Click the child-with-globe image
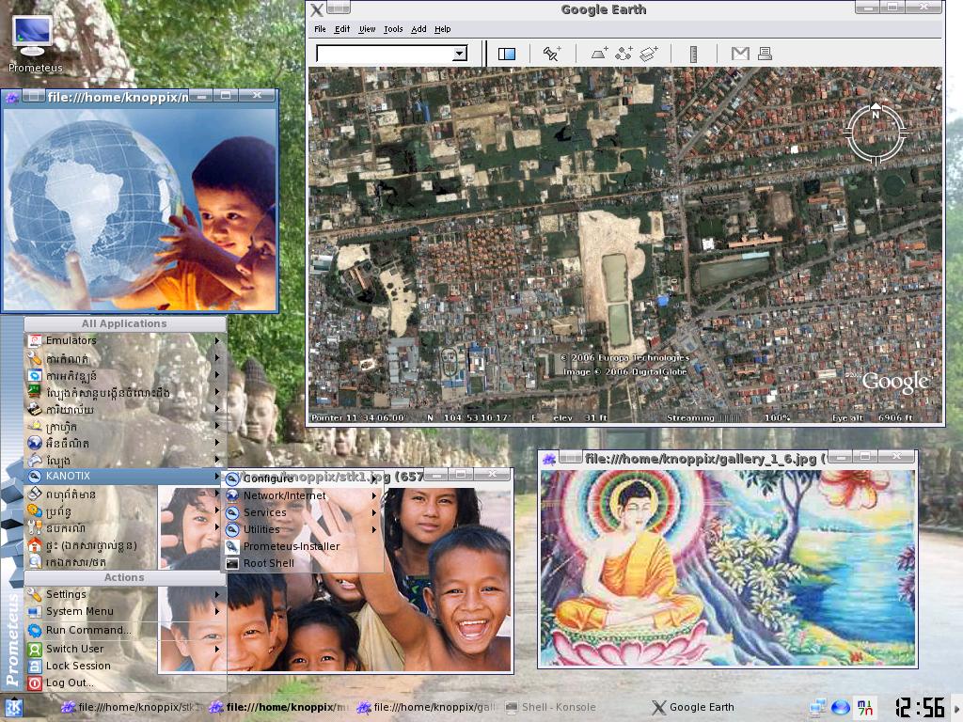The height and width of the screenshot is (722, 963). tap(139, 210)
